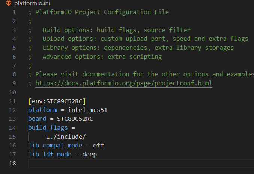Click the -I./include/ flag text

coord(64,137)
